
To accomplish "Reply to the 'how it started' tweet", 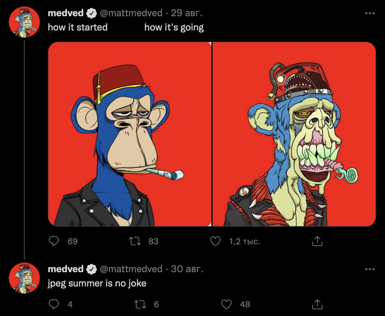I will point(54,241).
